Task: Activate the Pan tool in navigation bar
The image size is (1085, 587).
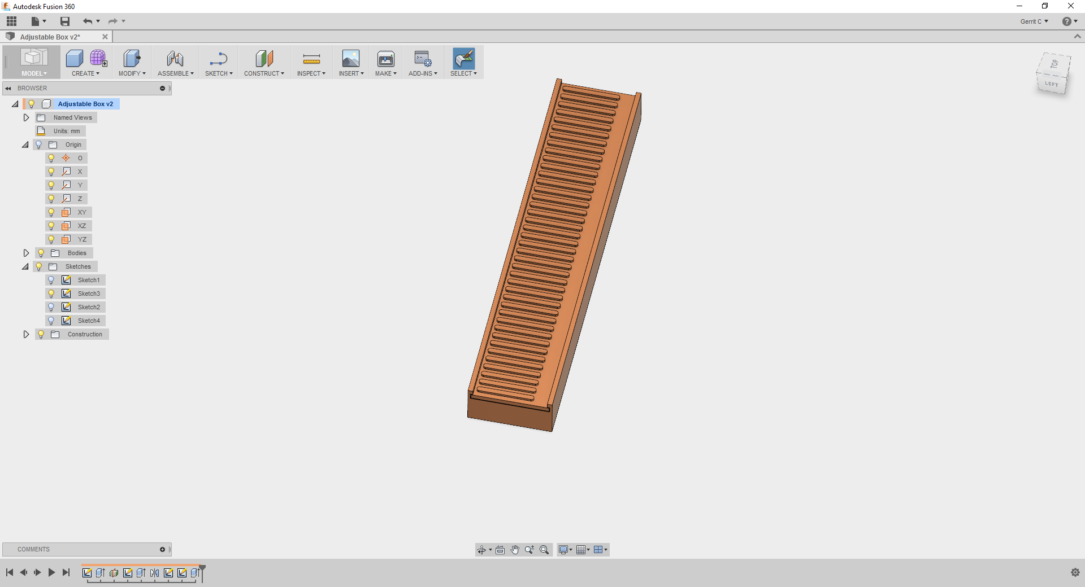Action: [x=515, y=549]
